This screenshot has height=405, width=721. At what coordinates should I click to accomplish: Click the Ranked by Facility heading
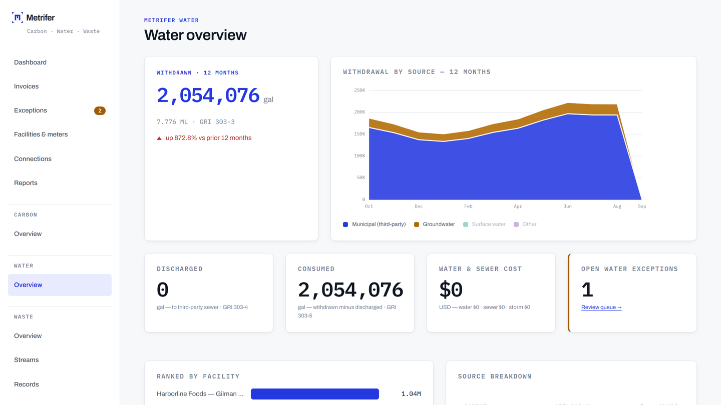[x=198, y=376]
